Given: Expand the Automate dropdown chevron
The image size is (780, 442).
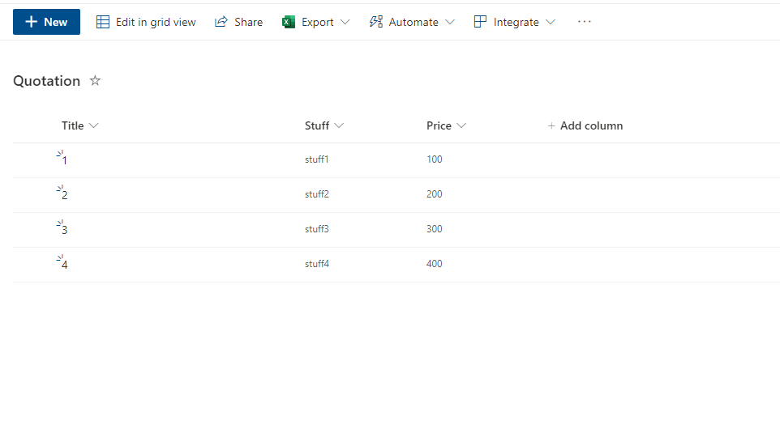Looking at the screenshot, I should point(450,22).
